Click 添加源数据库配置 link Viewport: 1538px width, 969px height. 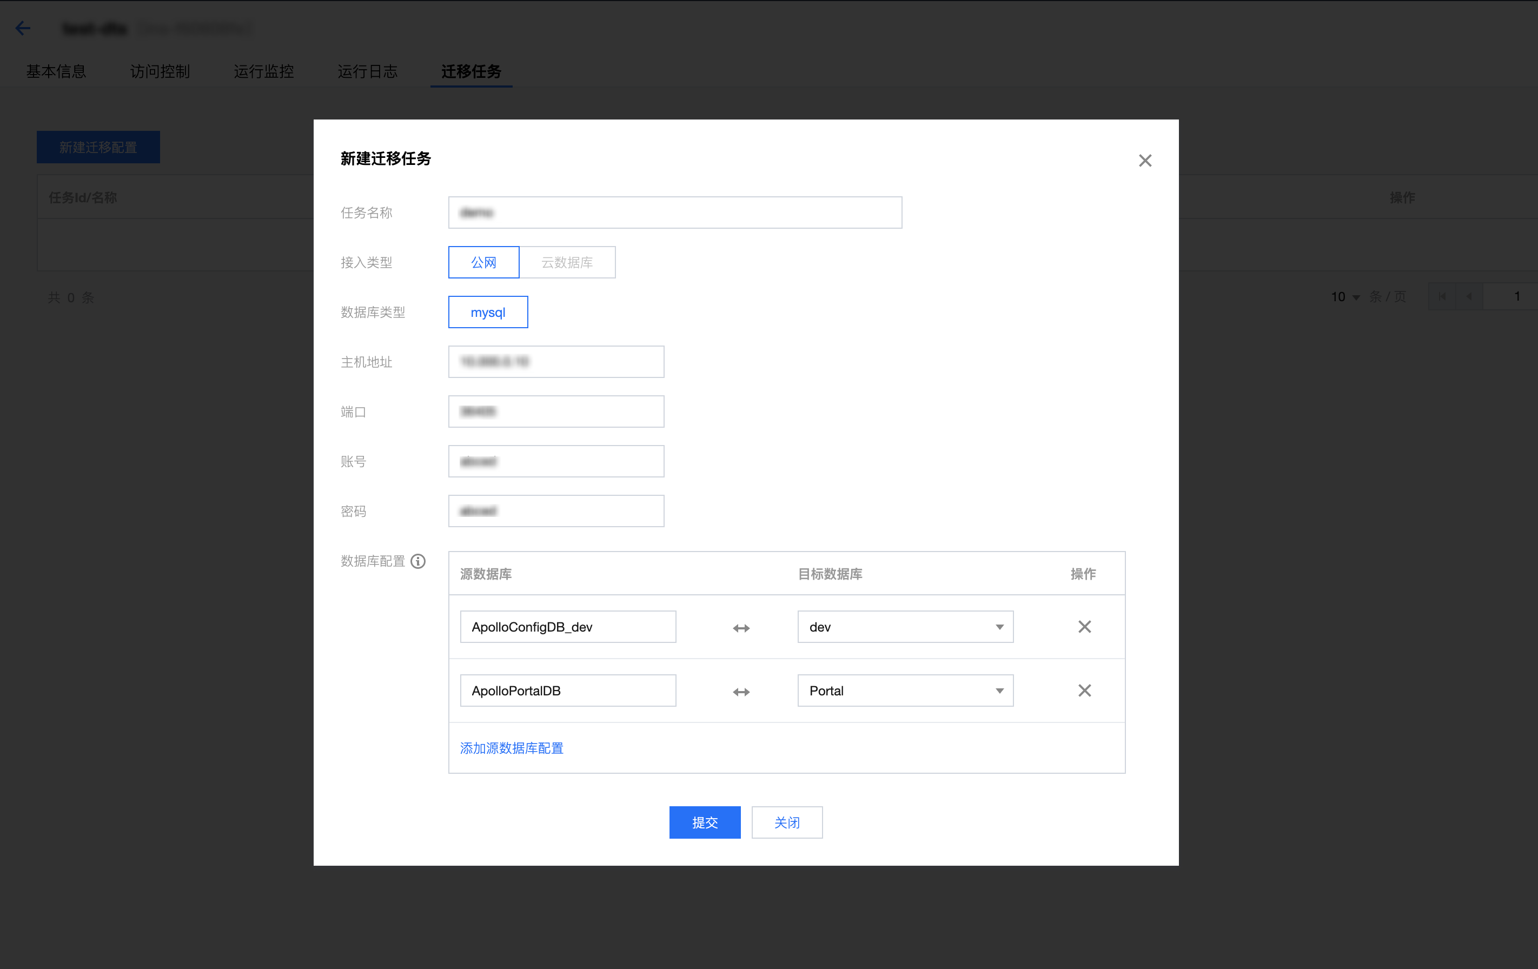point(512,748)
